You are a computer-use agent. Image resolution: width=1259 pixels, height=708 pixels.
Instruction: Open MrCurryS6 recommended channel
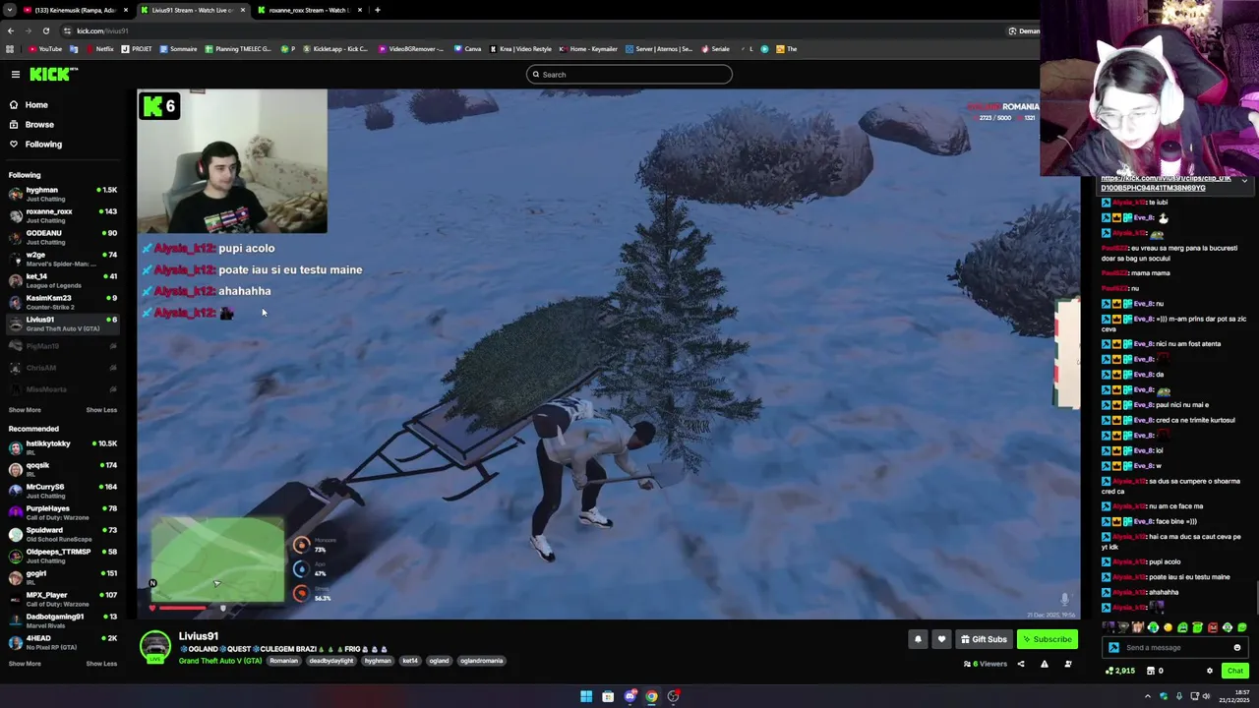pos(61,491)
